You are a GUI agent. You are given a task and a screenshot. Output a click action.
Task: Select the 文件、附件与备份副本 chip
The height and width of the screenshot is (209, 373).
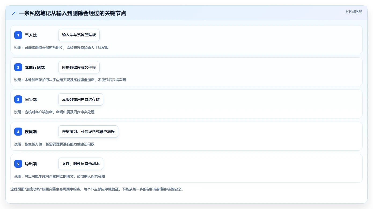tap(81, 164)
